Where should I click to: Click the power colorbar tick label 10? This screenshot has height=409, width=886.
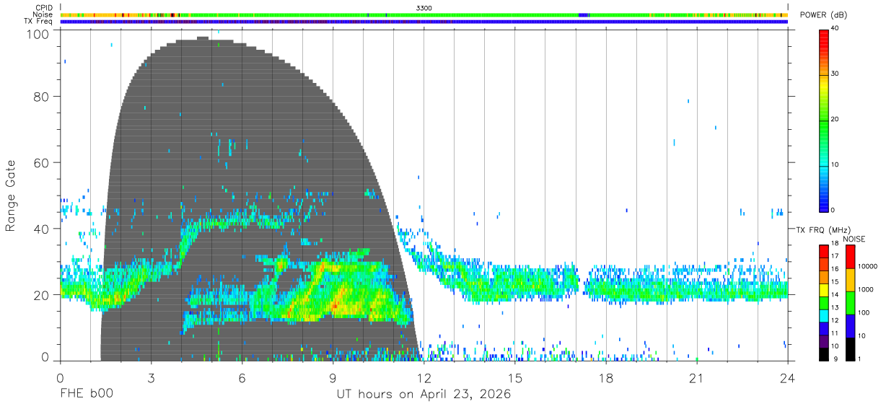click(835, 164)
